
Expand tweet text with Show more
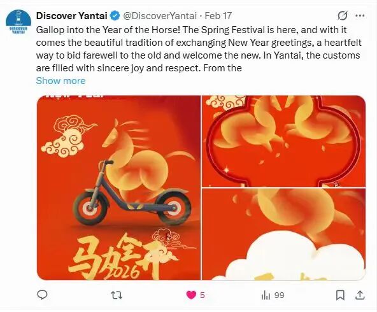click(x=60, y=81)
